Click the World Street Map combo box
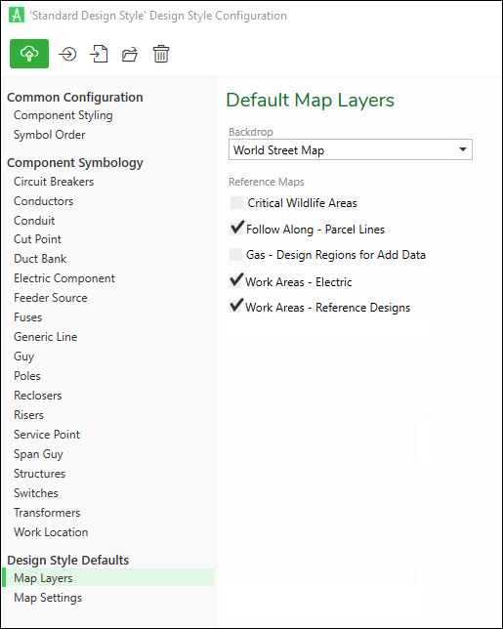 (x=351, y=149)
